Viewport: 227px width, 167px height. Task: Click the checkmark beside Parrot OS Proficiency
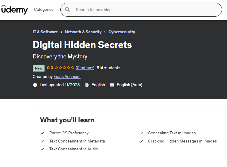42,133
